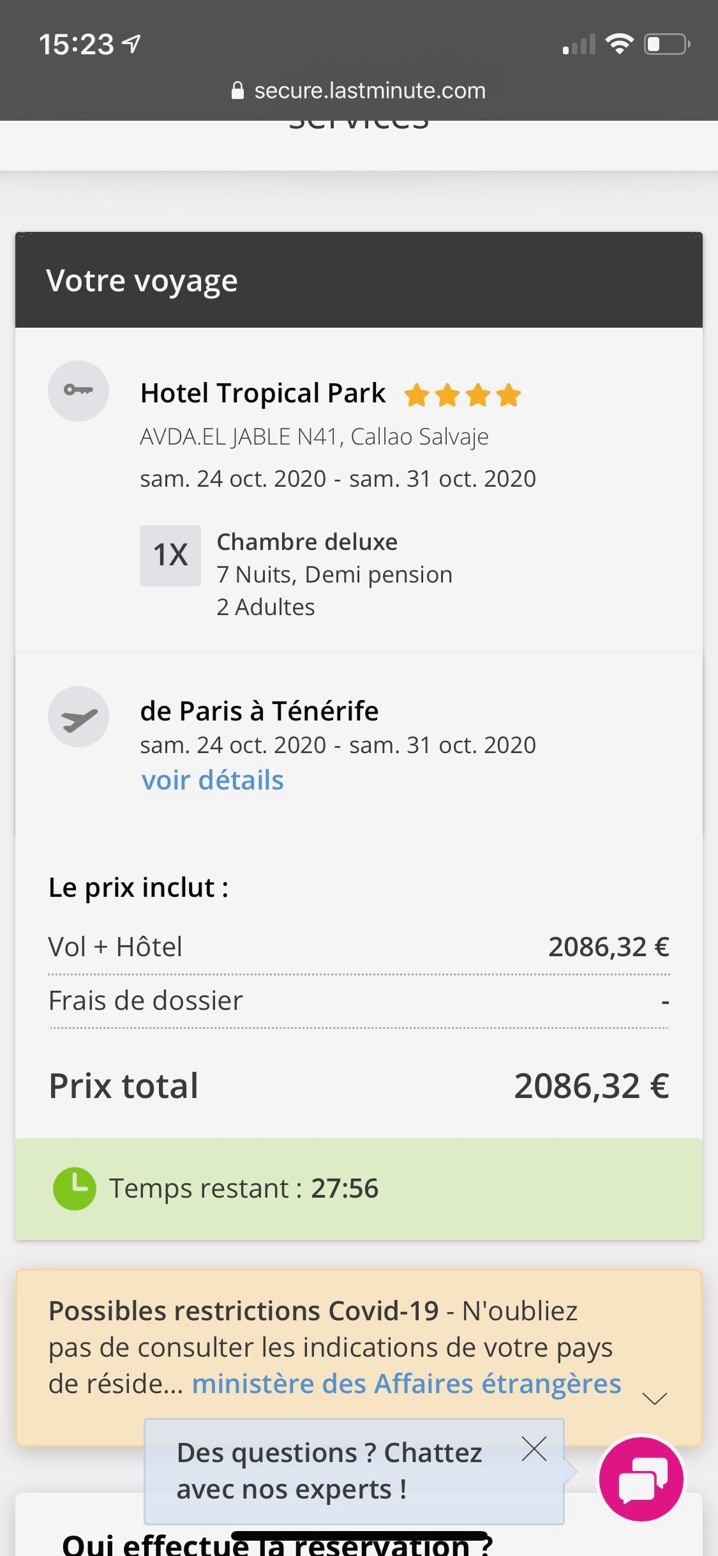
Task: Open the pink chat bubble icon
Action: click(642, 1479)
